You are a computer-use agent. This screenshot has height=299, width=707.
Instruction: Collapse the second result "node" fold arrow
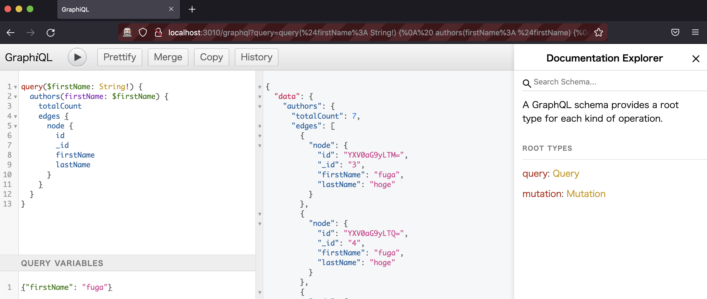(x=260, y=224)
